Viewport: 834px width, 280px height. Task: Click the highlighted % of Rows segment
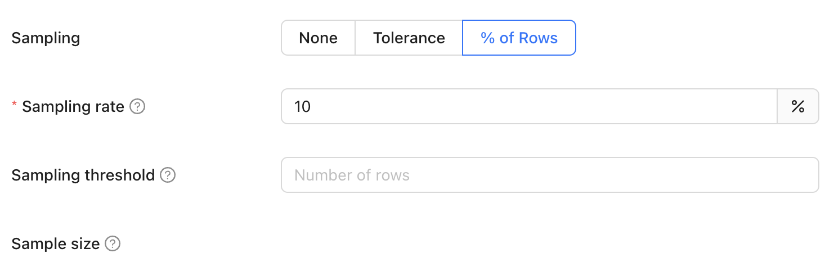point(519,38)
